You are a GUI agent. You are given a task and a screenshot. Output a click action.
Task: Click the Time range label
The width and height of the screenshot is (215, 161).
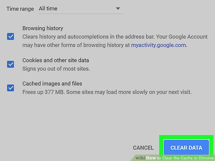(x=20, y=9)
